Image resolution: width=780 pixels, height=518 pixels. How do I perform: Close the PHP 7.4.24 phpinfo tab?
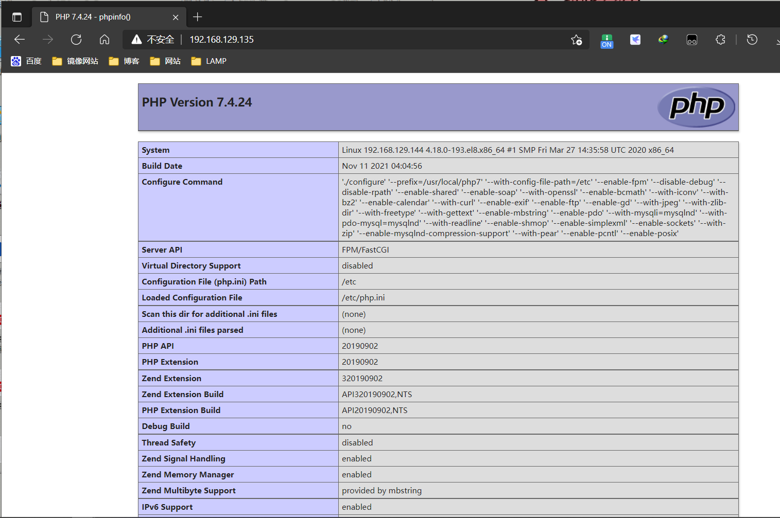176,17
